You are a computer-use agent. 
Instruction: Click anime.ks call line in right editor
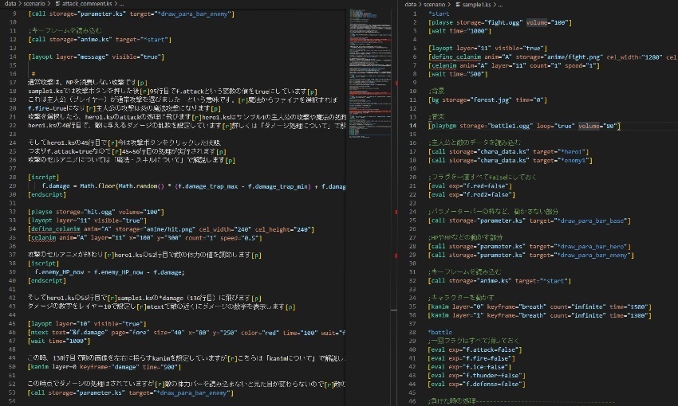click(500, 281)
